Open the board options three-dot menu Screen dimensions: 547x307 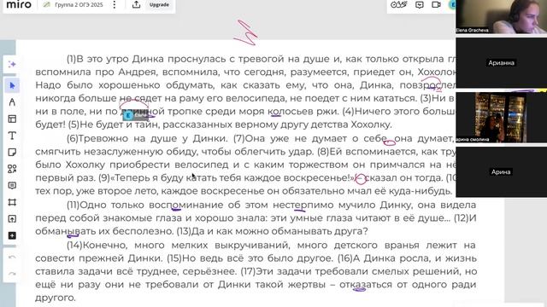coord(114,4)
